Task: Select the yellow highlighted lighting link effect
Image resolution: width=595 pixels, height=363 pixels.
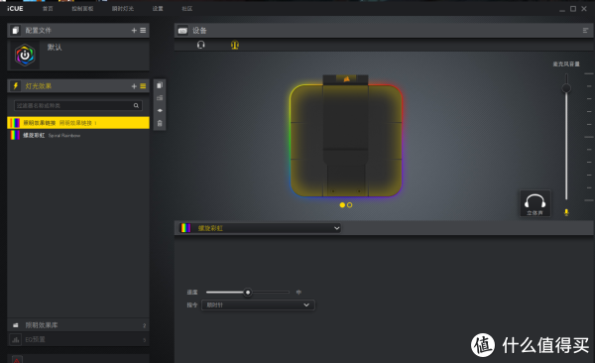Action: click(x=78, y=123)
